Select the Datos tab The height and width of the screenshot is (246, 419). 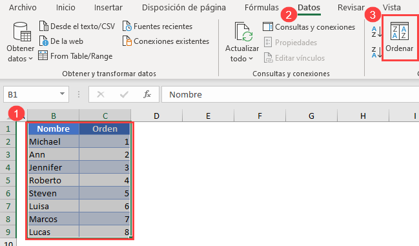[x=309, y=8]
